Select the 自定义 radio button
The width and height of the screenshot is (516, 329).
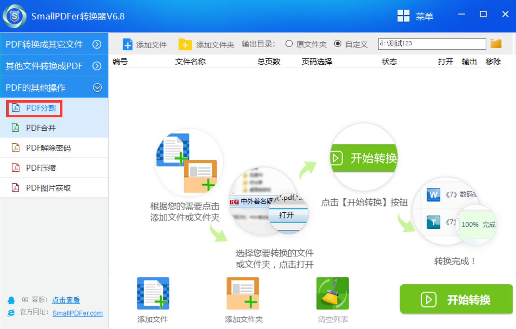coord(338,44)
